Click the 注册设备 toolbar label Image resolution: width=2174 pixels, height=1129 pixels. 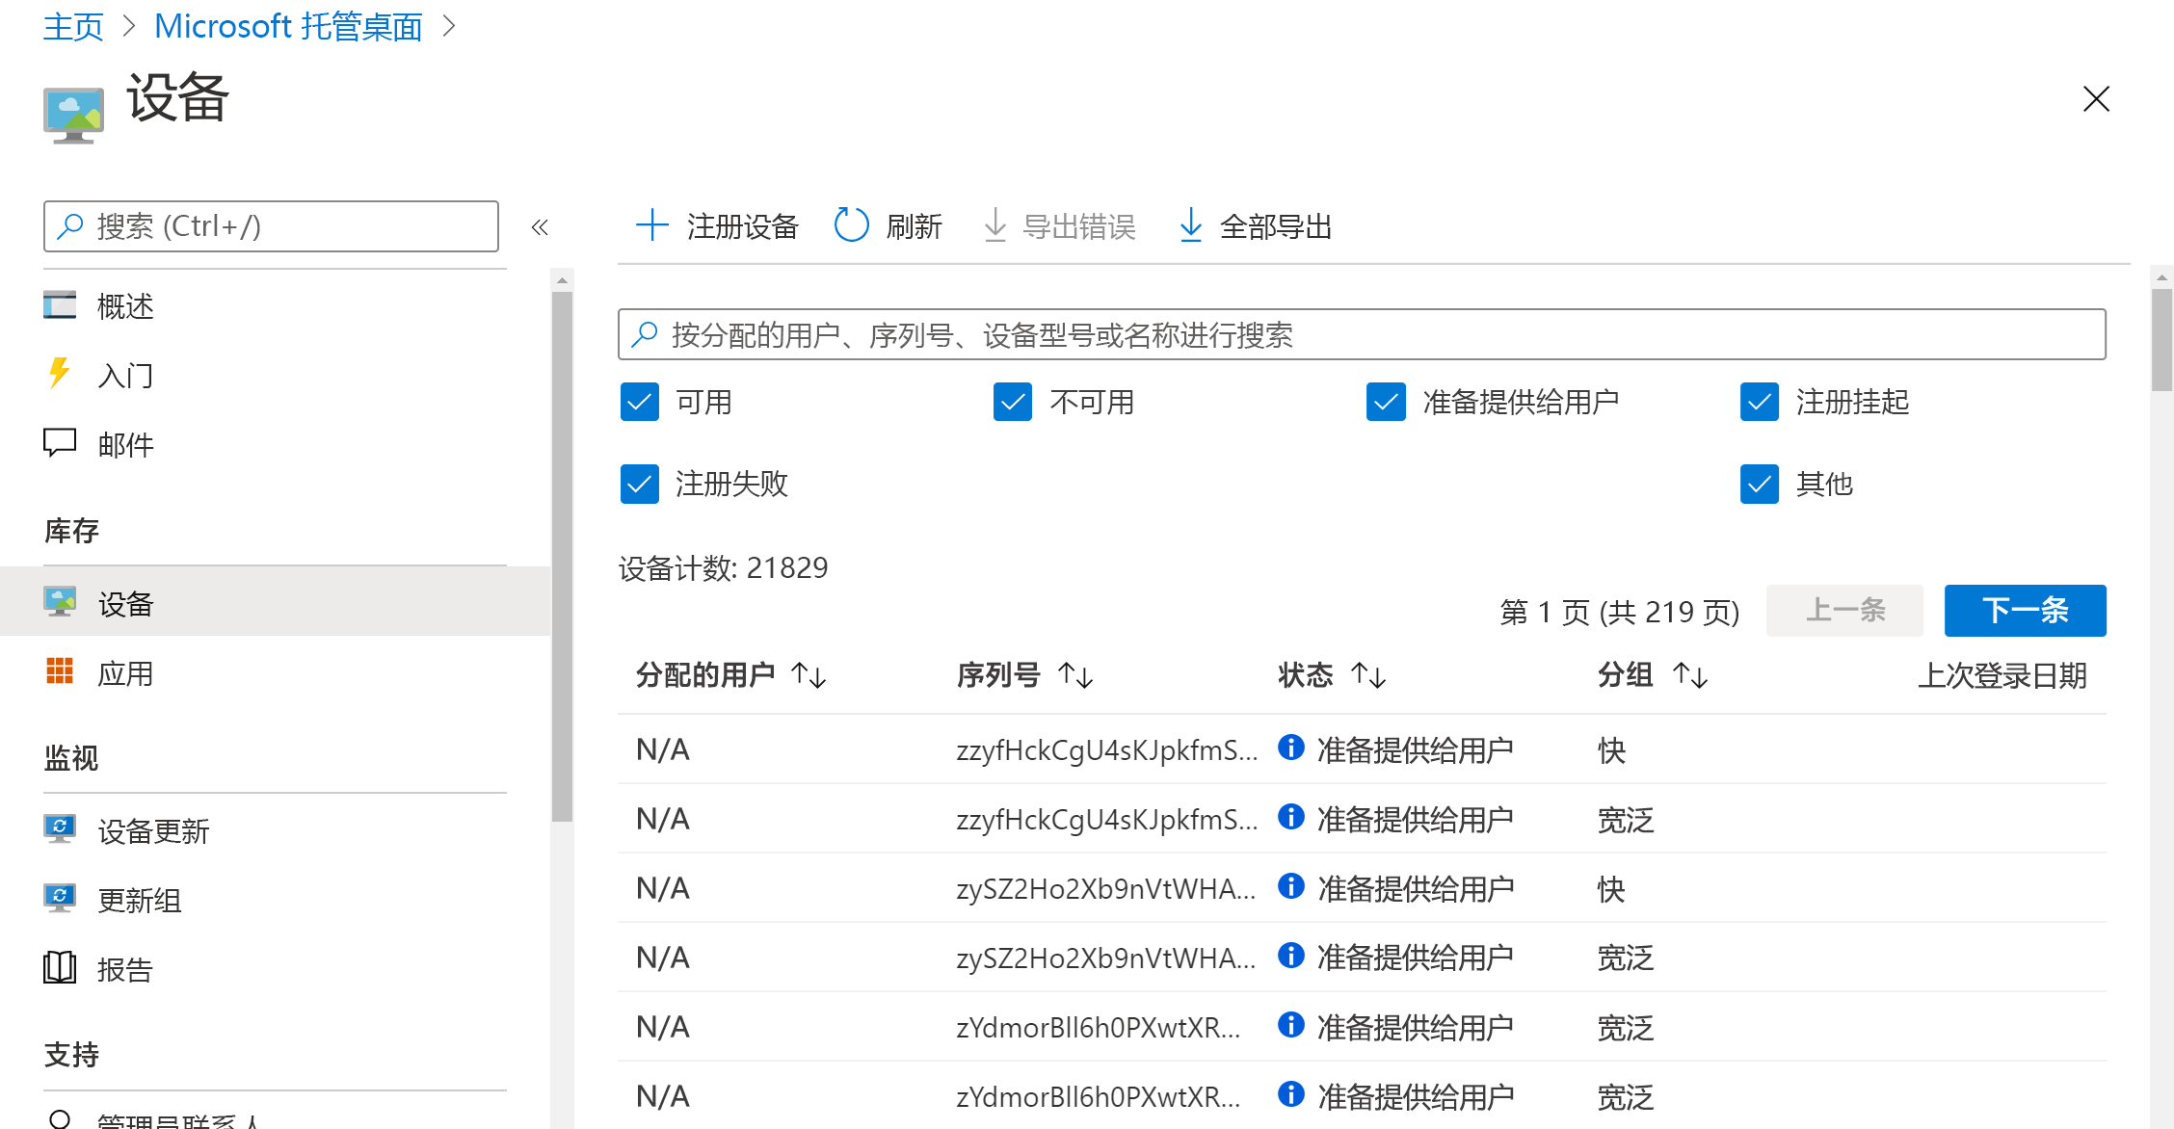[743, 227]
